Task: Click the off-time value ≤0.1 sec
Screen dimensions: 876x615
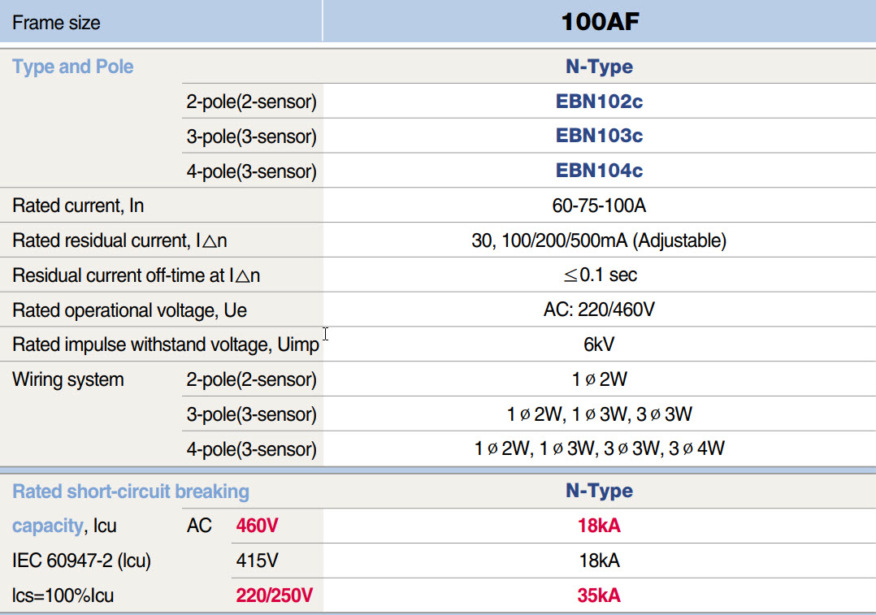Action: coord(599,275)
